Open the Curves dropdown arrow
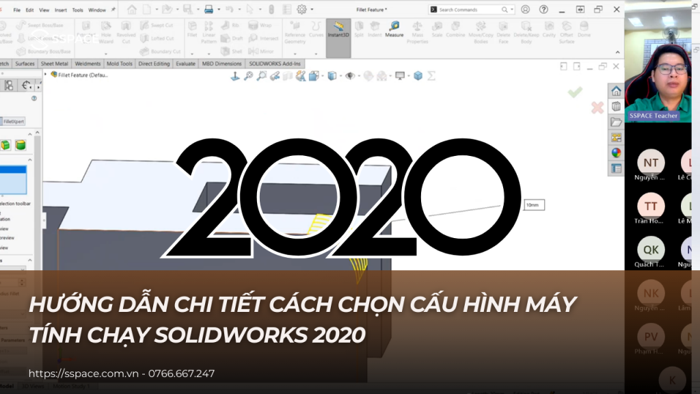This screenshot has height=394, width=700. pos(316,54)
